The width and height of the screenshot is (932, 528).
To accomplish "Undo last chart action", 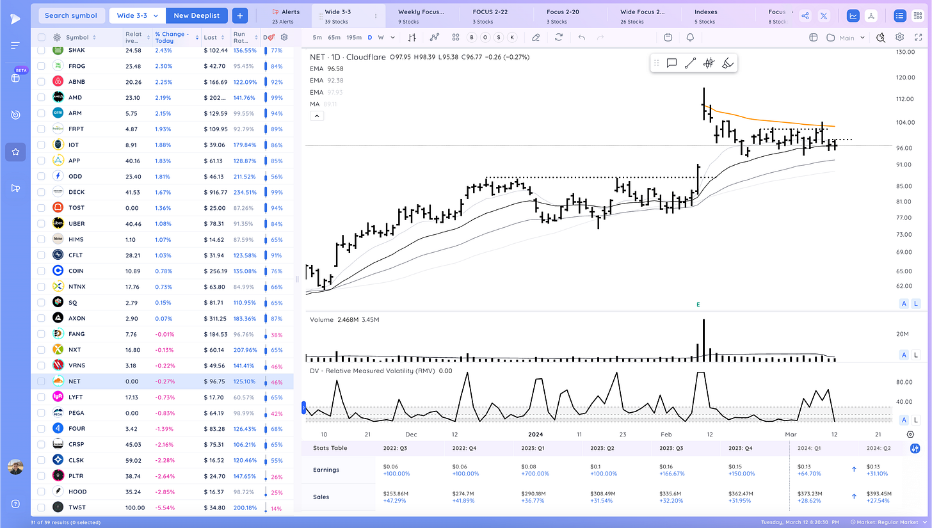I will point(582,37).
